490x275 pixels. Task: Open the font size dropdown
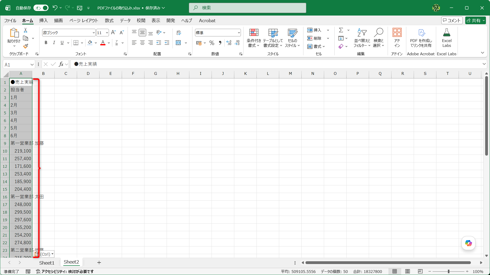[107, 33]
